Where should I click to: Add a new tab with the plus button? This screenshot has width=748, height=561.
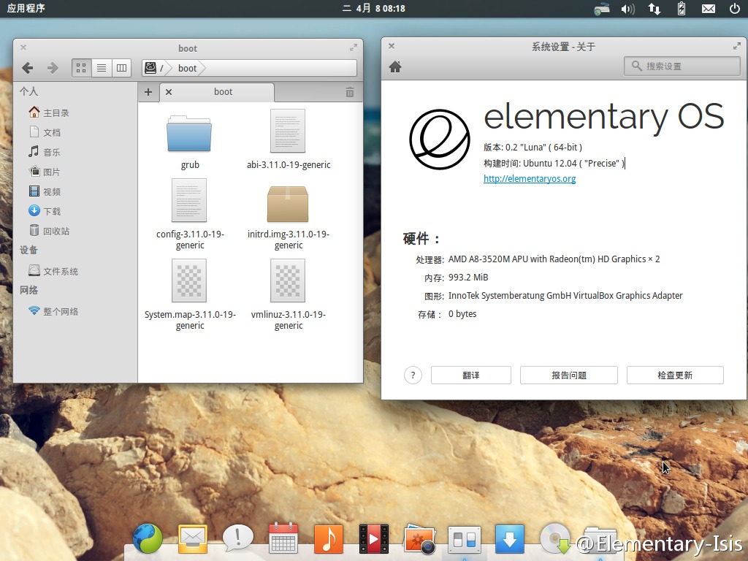pyautogui.click(x=148, y=92)
